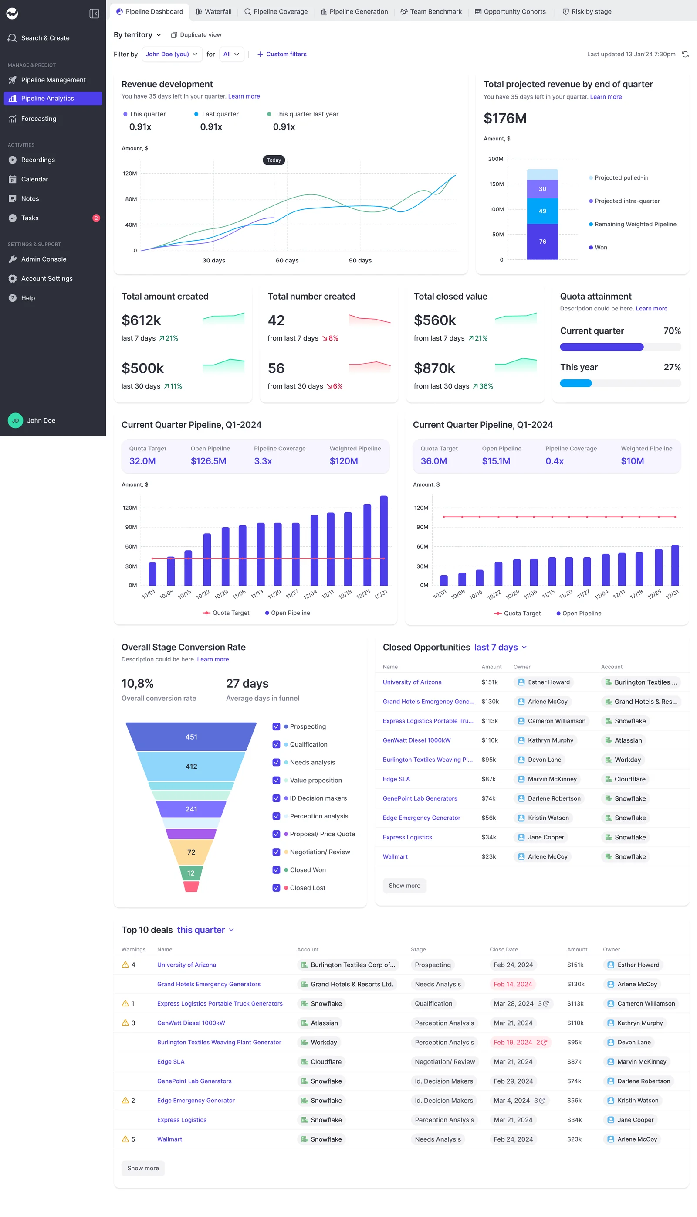Open the All filter dropdown
Viewport: 697px width, 1217px height.
click(x=232, y=54)
